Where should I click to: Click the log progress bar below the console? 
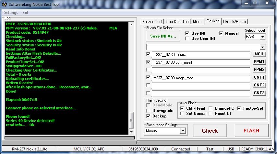point(69,138)
